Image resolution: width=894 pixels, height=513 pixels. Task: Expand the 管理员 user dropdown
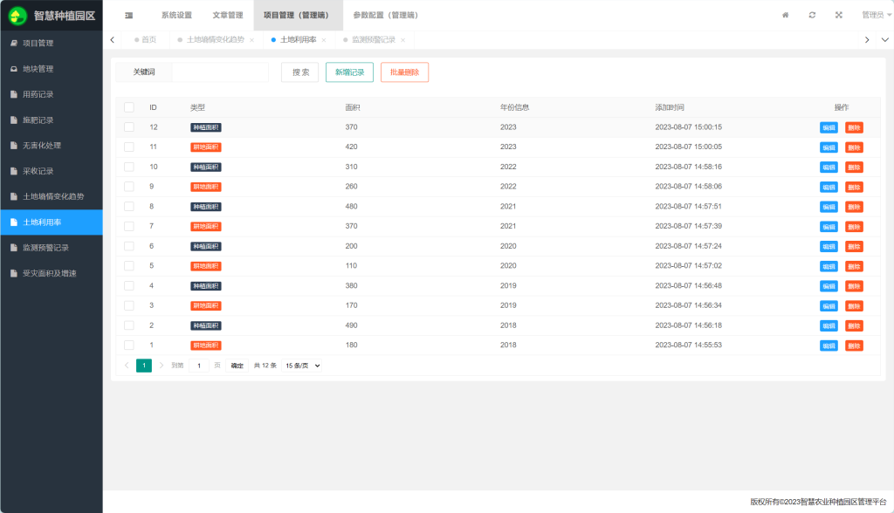pos(876,15)
